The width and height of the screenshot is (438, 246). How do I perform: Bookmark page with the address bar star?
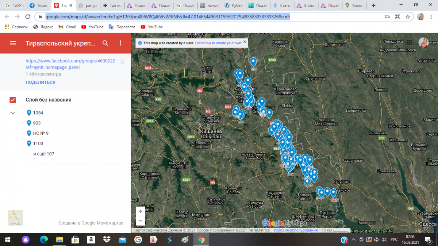click(x=408, y=17)
